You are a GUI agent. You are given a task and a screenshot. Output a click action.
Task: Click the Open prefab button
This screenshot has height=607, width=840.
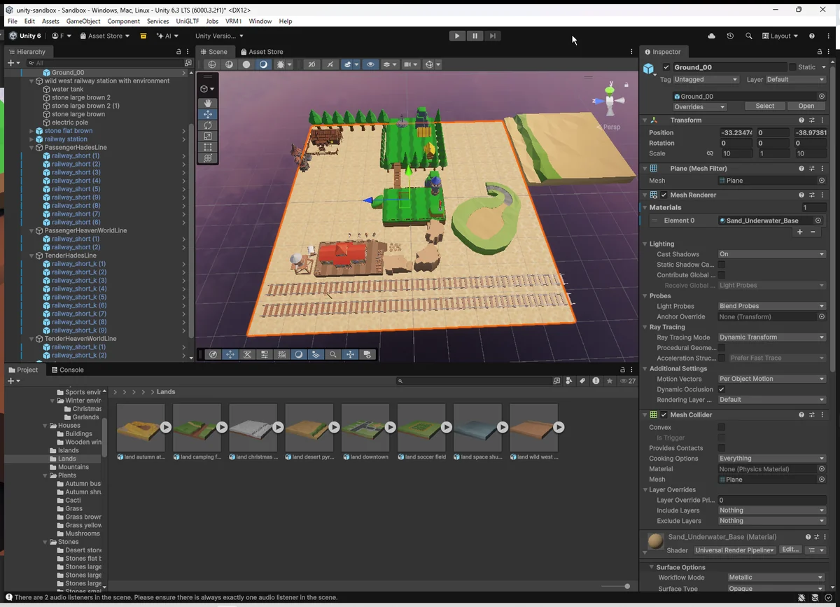point(806,106)
